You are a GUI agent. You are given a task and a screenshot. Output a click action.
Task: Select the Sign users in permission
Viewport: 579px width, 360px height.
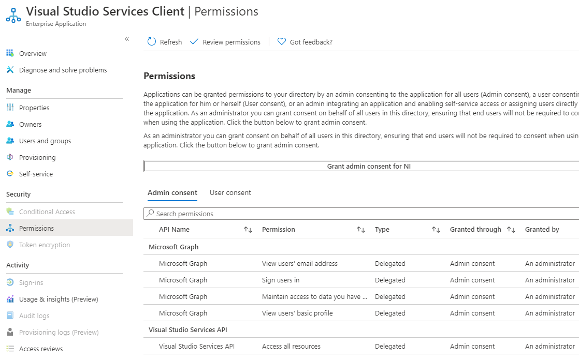pos(281,280)
